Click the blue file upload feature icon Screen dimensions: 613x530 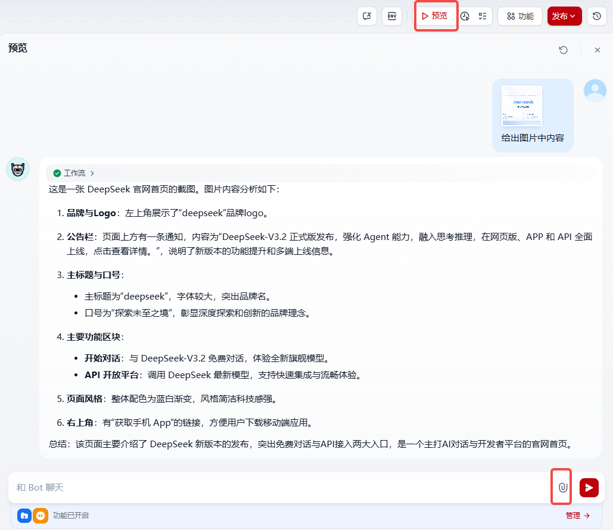[24, 516]
